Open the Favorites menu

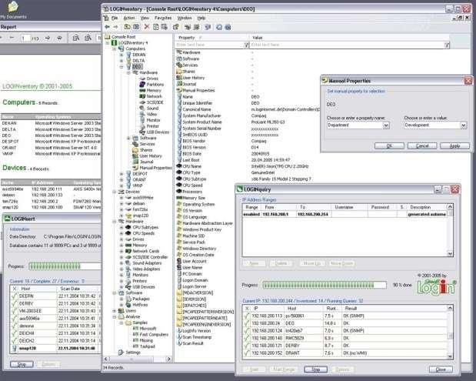163,18
